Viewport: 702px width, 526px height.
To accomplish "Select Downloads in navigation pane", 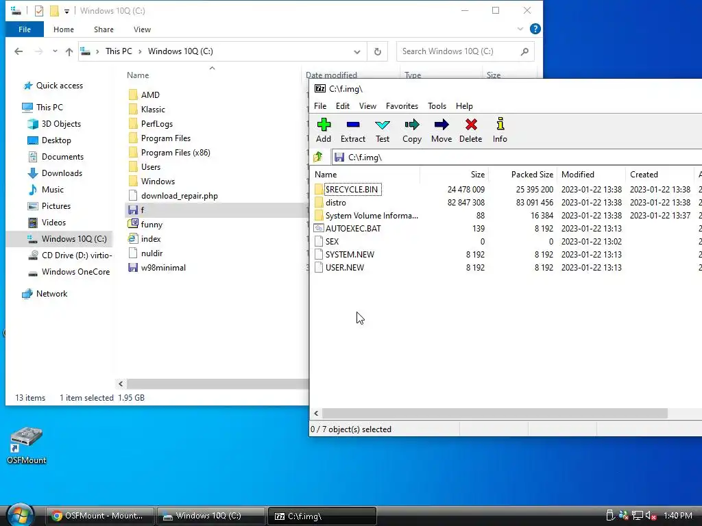I will point(62,173).
